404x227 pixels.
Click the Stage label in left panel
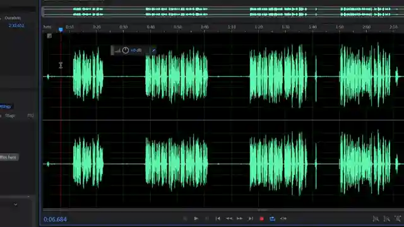[x=10, y=116]
